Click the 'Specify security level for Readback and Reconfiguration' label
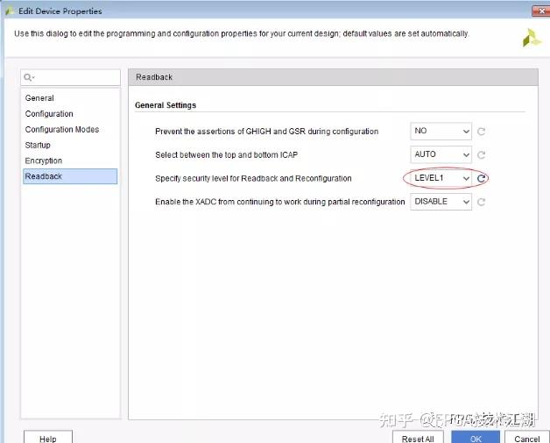The width and height of the screenshot is (550, 443). [x=253, y=178]
